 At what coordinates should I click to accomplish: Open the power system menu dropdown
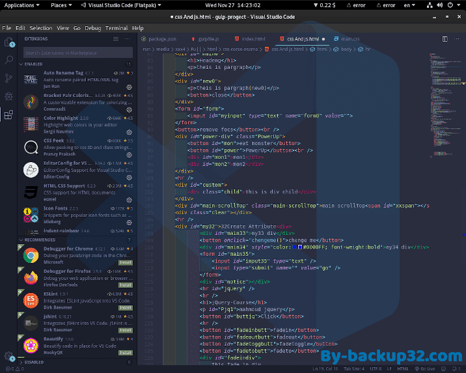point(454,5)
